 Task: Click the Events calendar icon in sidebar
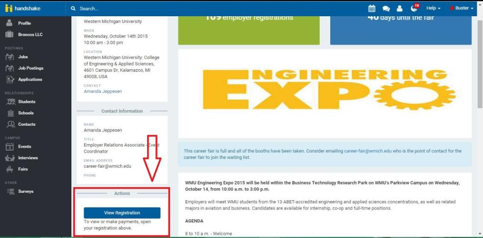[10, 147]
